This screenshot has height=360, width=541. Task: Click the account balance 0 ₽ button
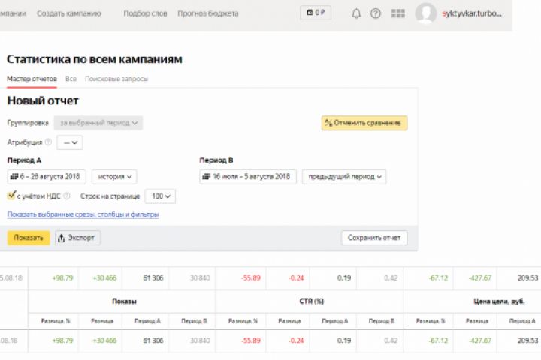click(x=316, y=13)
